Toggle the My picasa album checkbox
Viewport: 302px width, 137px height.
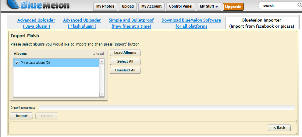(x=17, y=63)
